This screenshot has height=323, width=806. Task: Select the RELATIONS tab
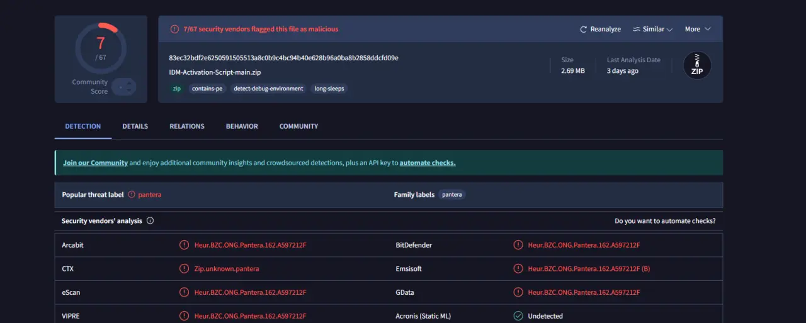pyautogui.click(x=187, y=126)
